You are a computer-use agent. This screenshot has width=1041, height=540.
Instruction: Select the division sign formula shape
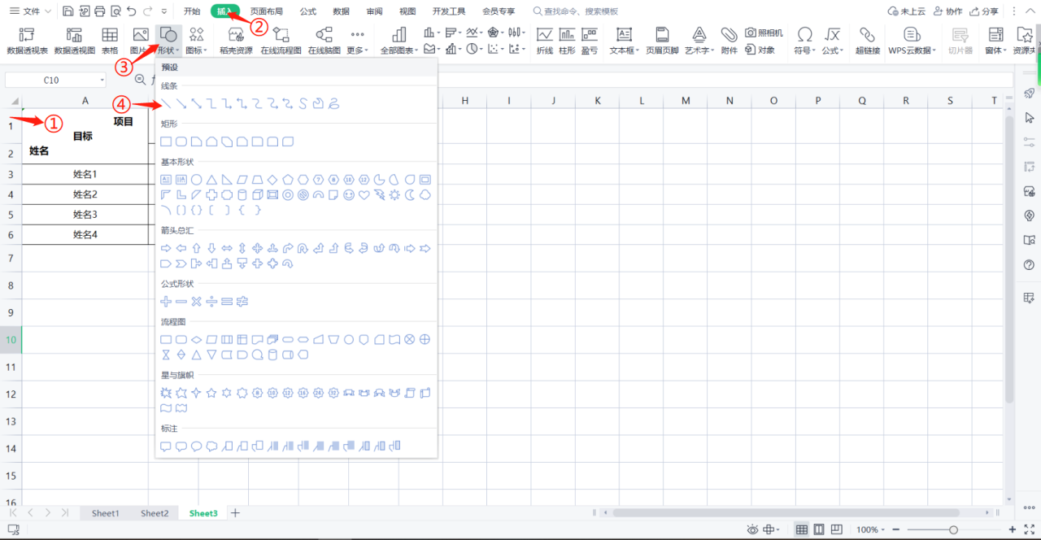coord(211,302)
